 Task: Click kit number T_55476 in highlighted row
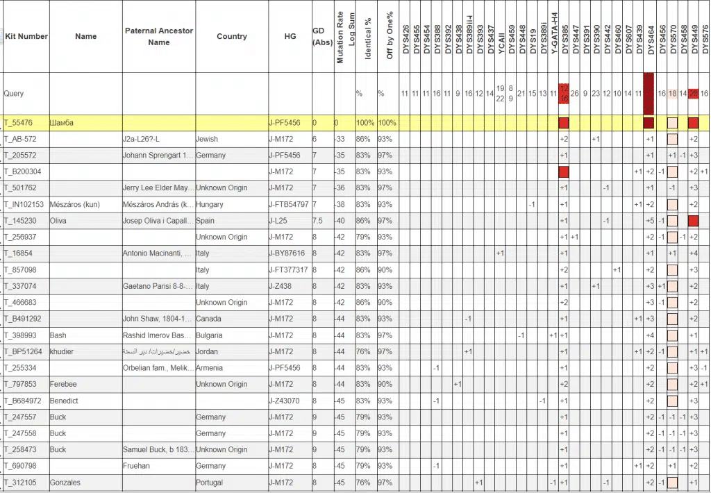pos(20,123)
